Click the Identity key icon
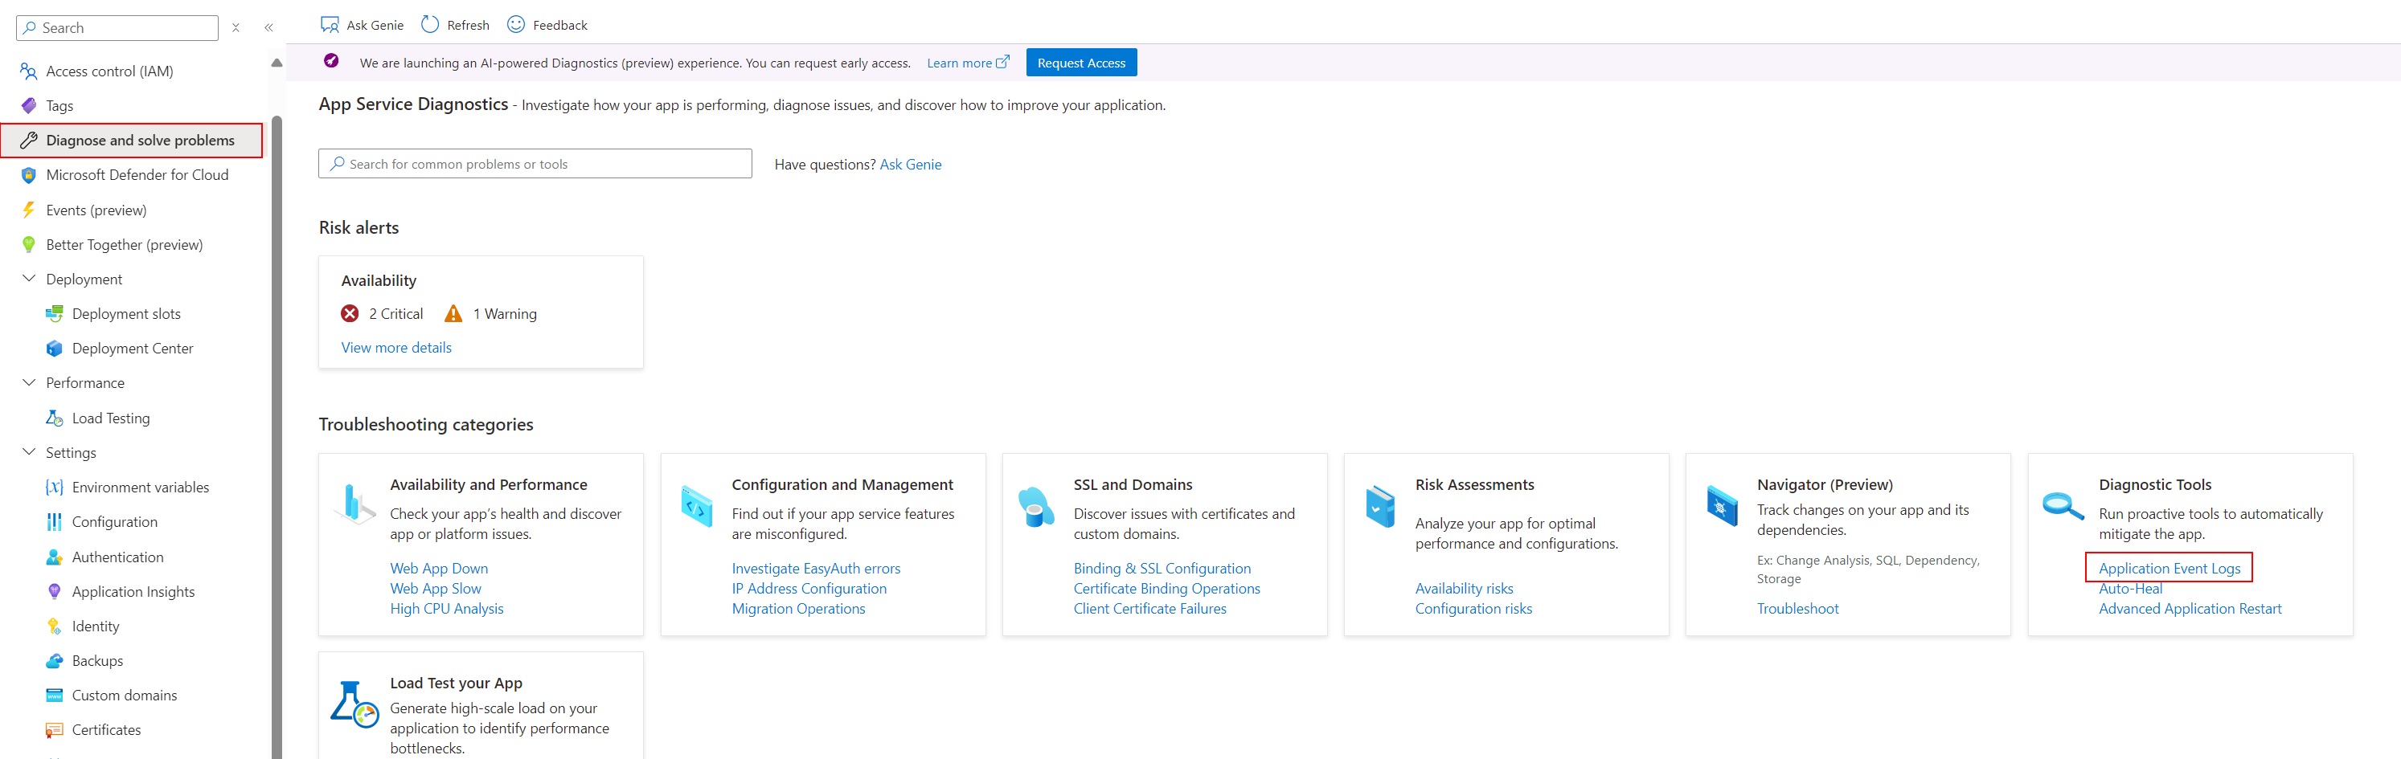Image resolution: width=2401 pixels, height=759 pixels. (x=55, y=626)
